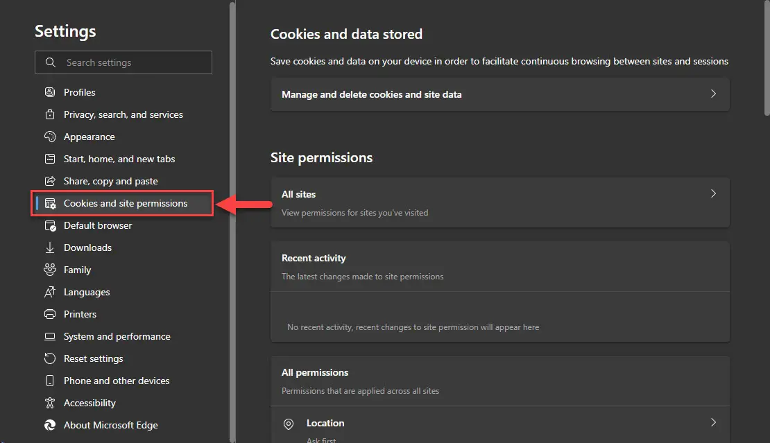Click 'Permissions that are applied across all sites'
The width and height of the screenshot is (770, 443).
[360, 391]
